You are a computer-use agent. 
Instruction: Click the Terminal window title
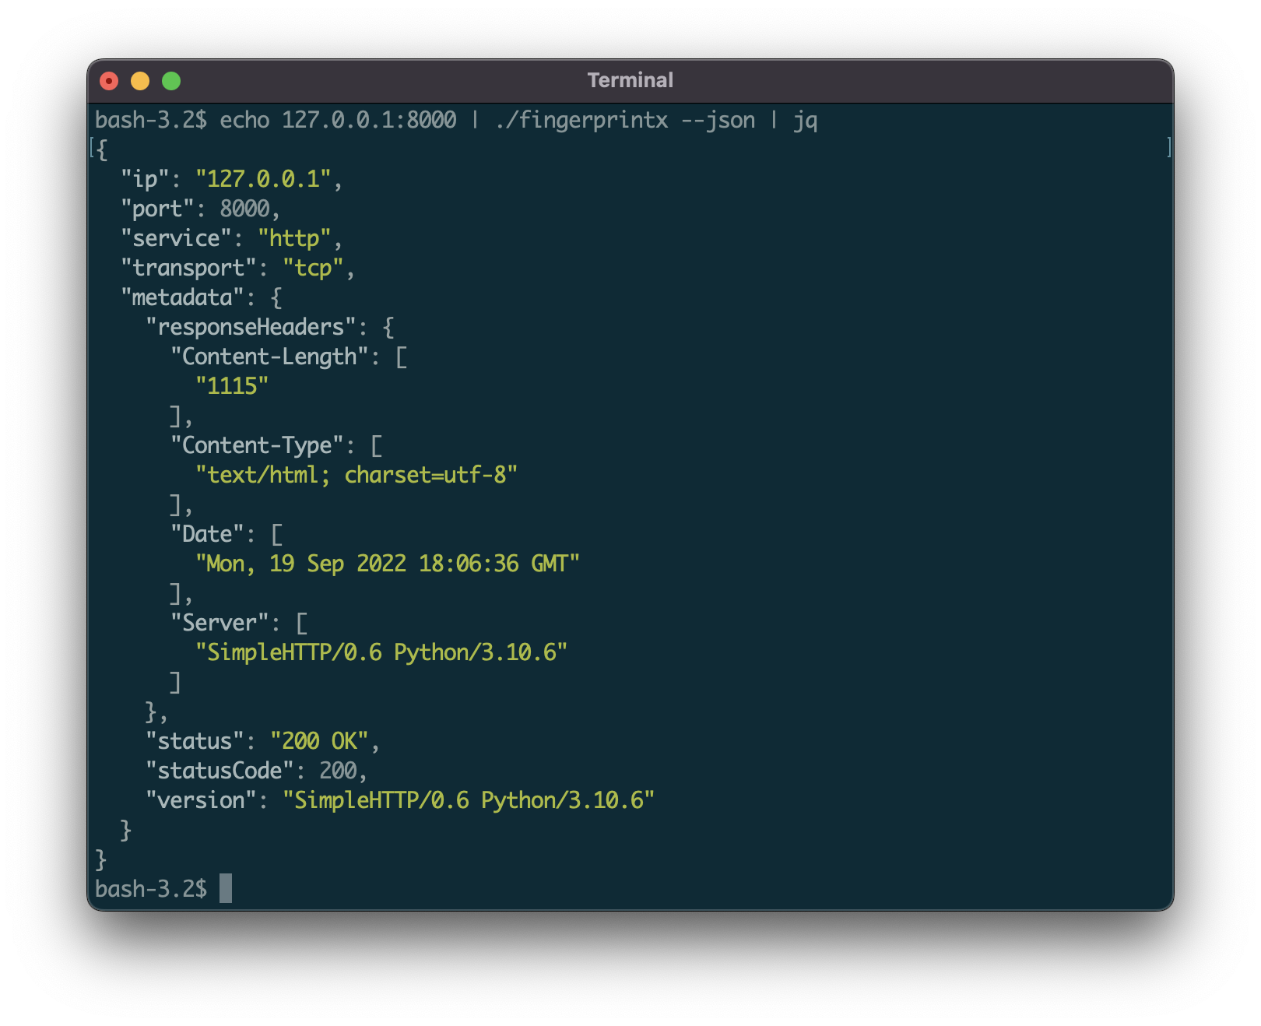click(x=630, y=80)
